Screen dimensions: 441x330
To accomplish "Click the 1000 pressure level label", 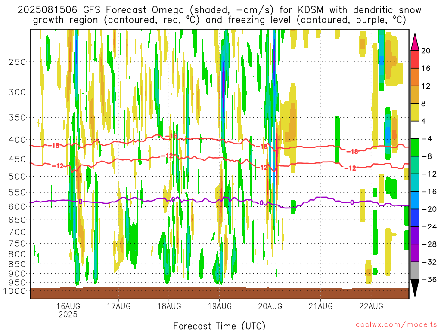I will click(15, 291).
